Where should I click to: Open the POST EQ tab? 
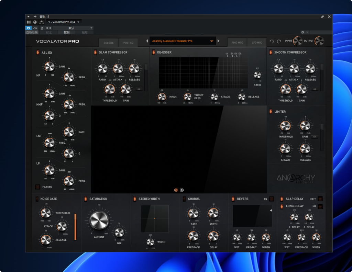click(128, 43)
